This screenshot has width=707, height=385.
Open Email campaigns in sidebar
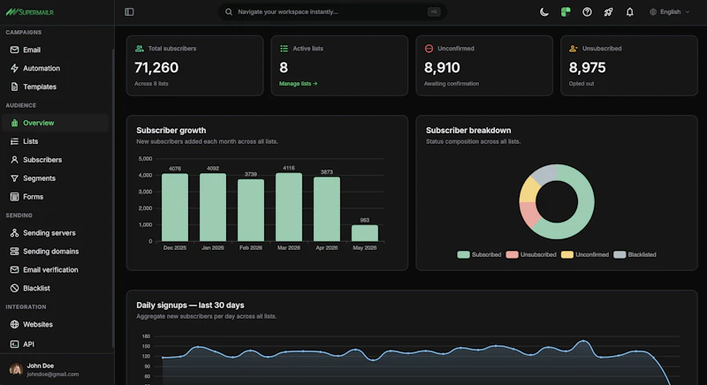pyautogui.click(x=55, y=49)
